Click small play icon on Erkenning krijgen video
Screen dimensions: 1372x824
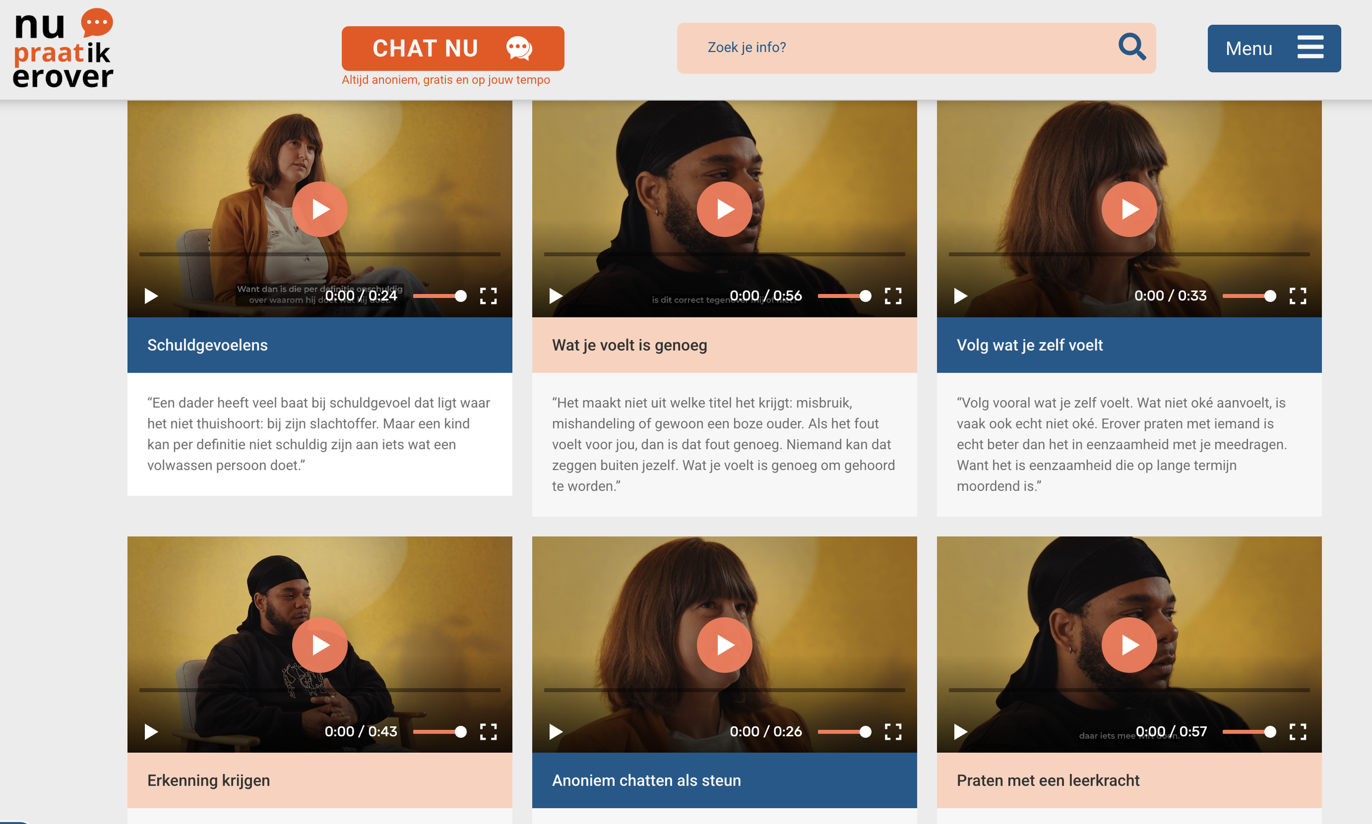point(151,731)
